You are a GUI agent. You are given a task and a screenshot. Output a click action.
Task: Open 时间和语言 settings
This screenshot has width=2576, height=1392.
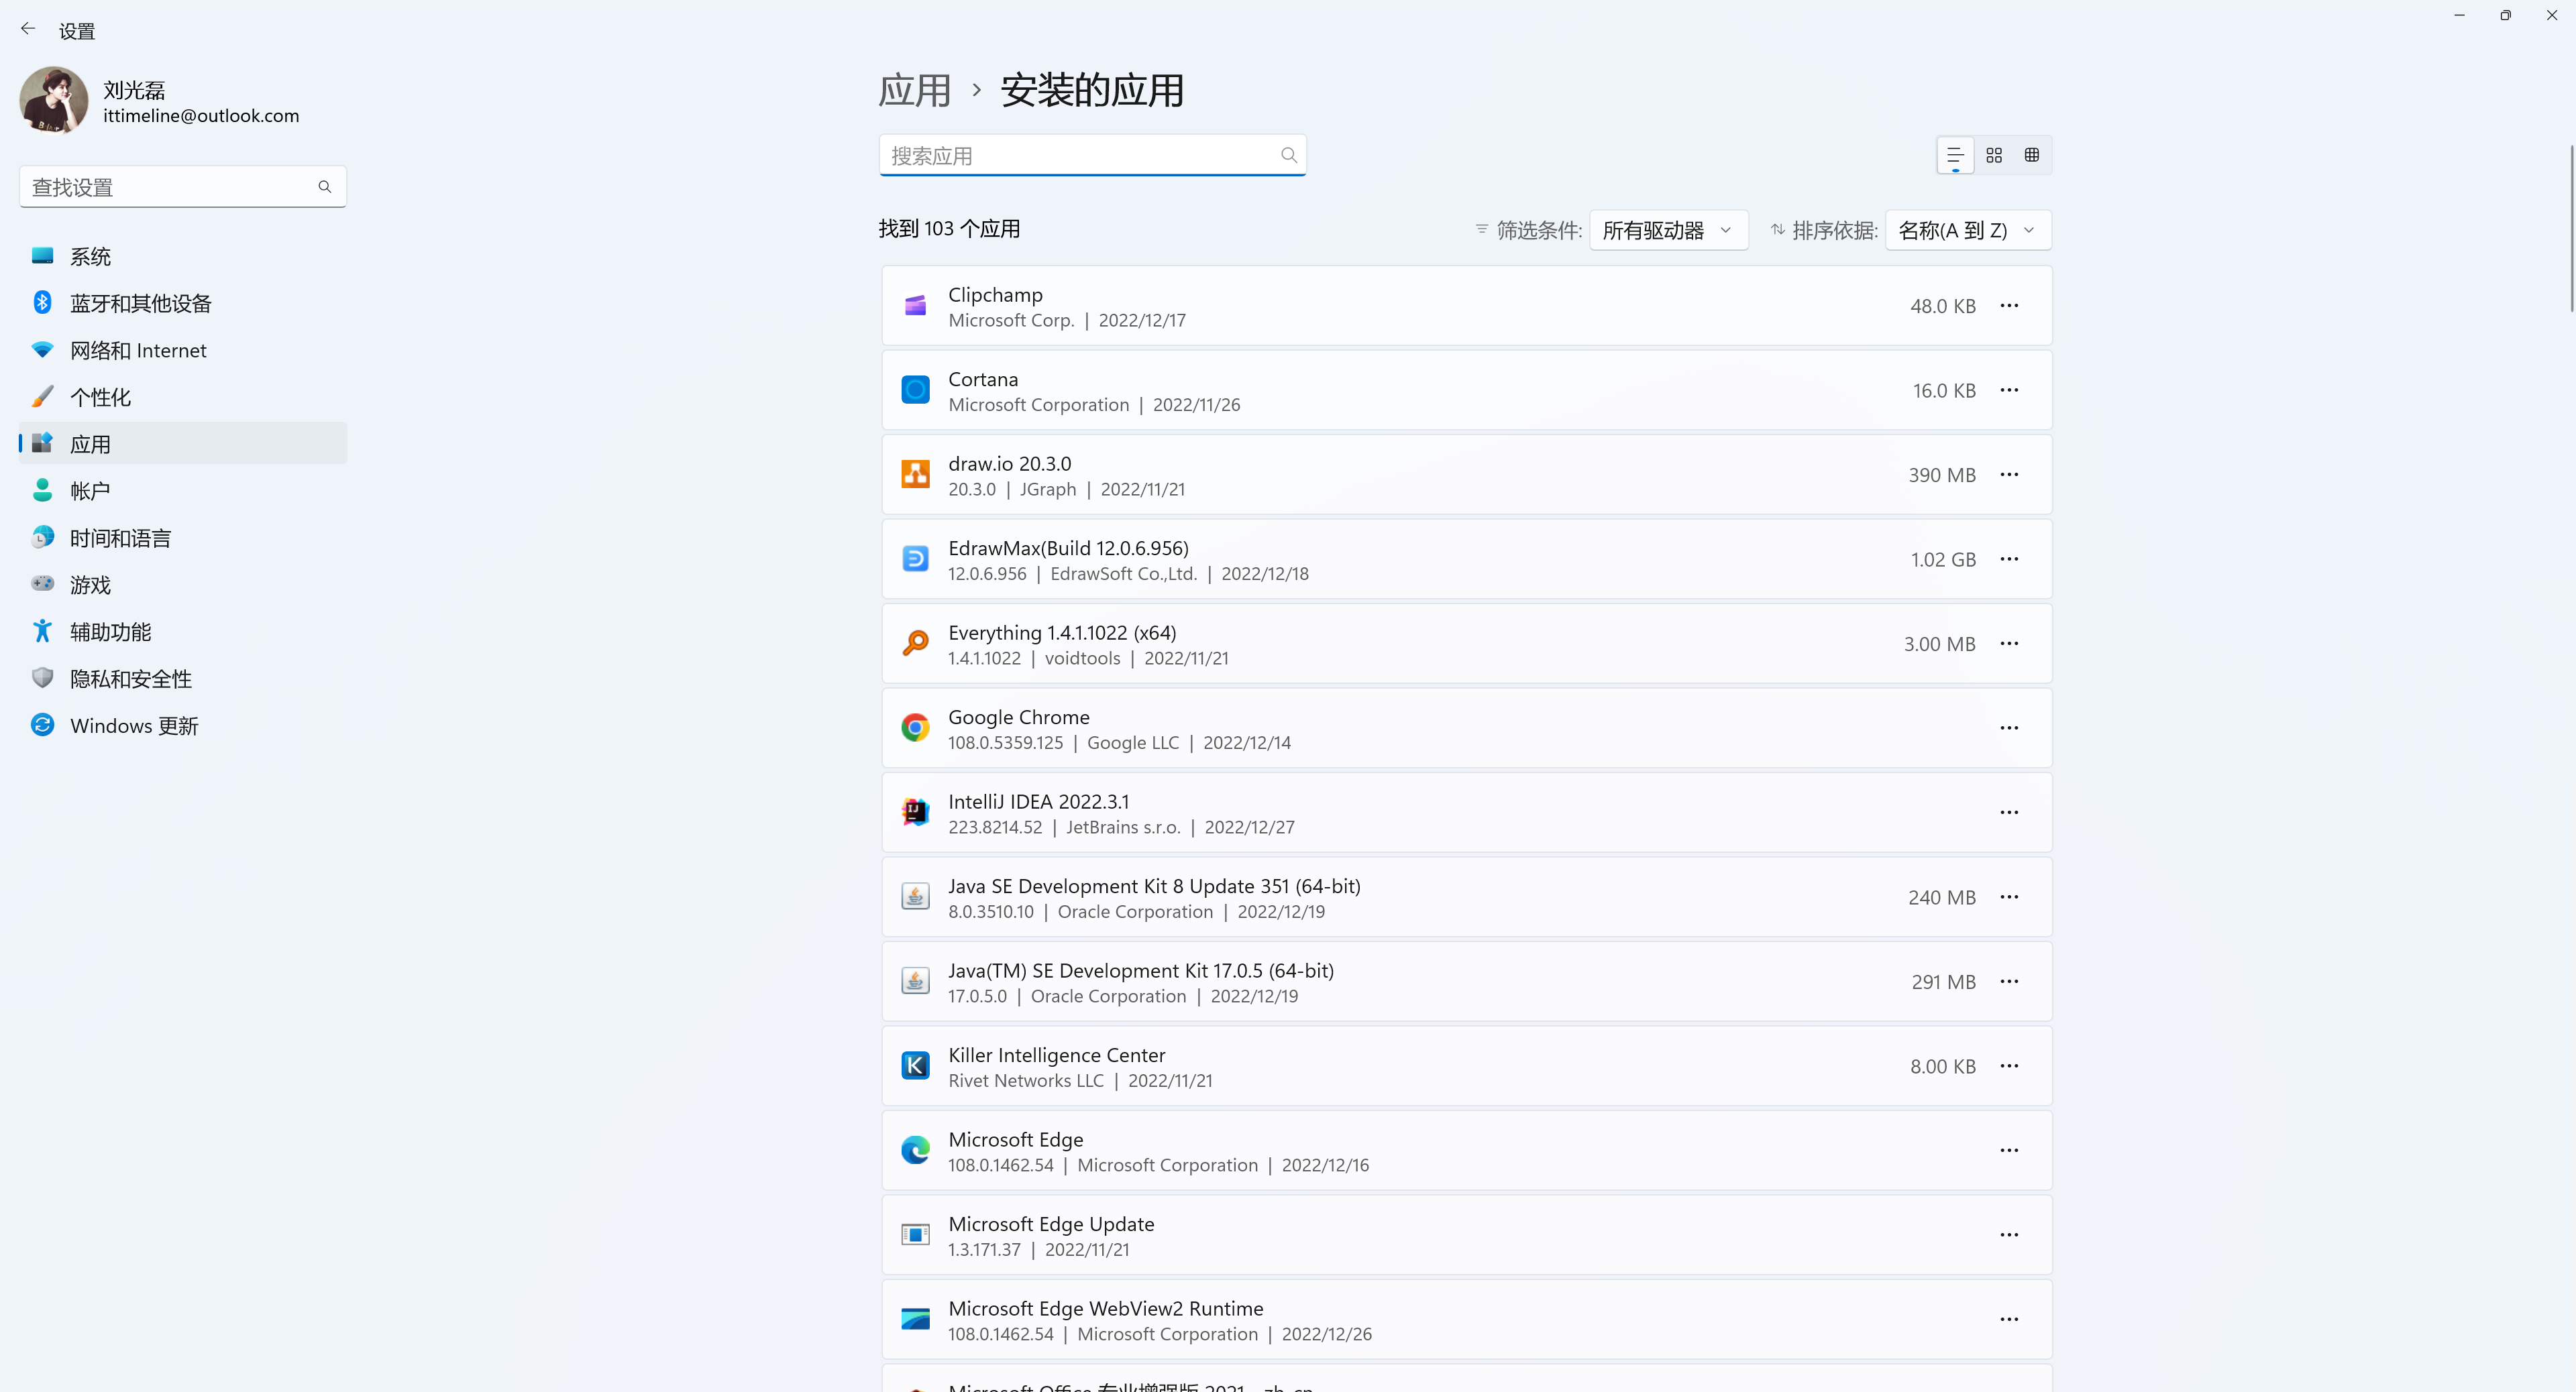(183, 538)
